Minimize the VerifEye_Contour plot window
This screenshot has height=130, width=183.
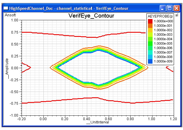163,8
